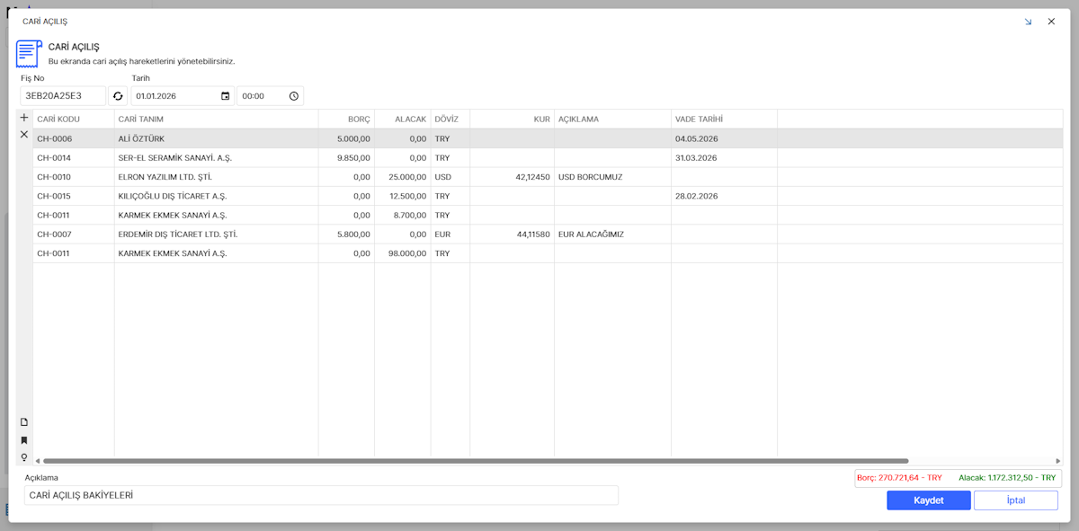Click the green Alacak total 1.172.312,50 - TRY
The image size is (1079, 531).
1007,478
